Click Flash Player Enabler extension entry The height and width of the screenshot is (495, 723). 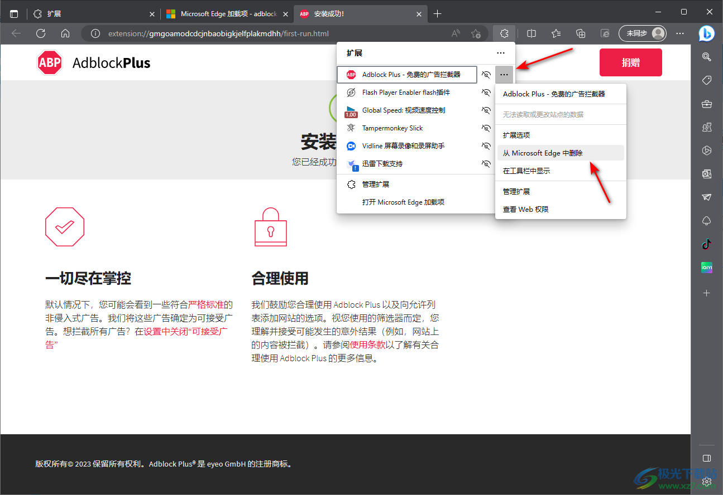coord(408,93)
